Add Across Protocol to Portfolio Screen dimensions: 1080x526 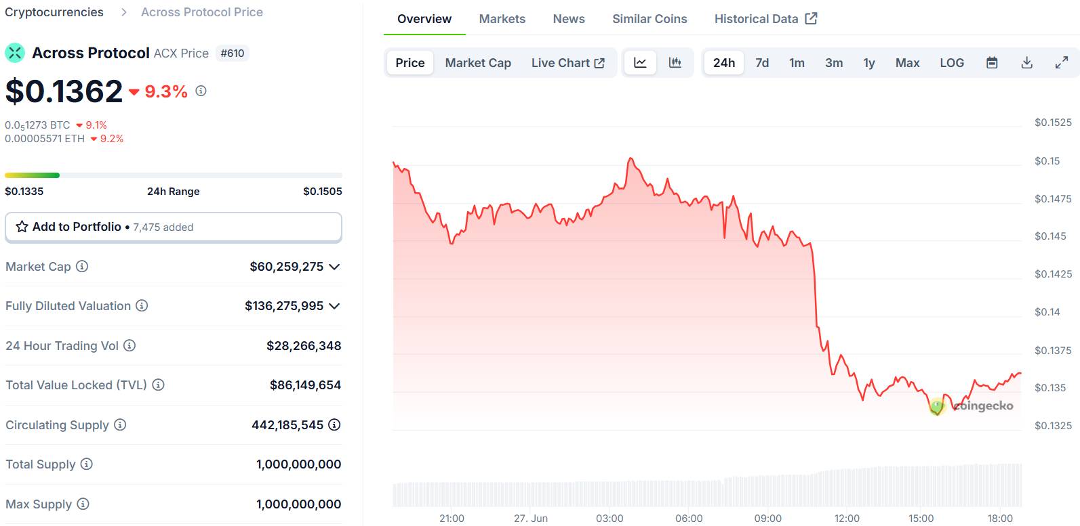point(174,227)
